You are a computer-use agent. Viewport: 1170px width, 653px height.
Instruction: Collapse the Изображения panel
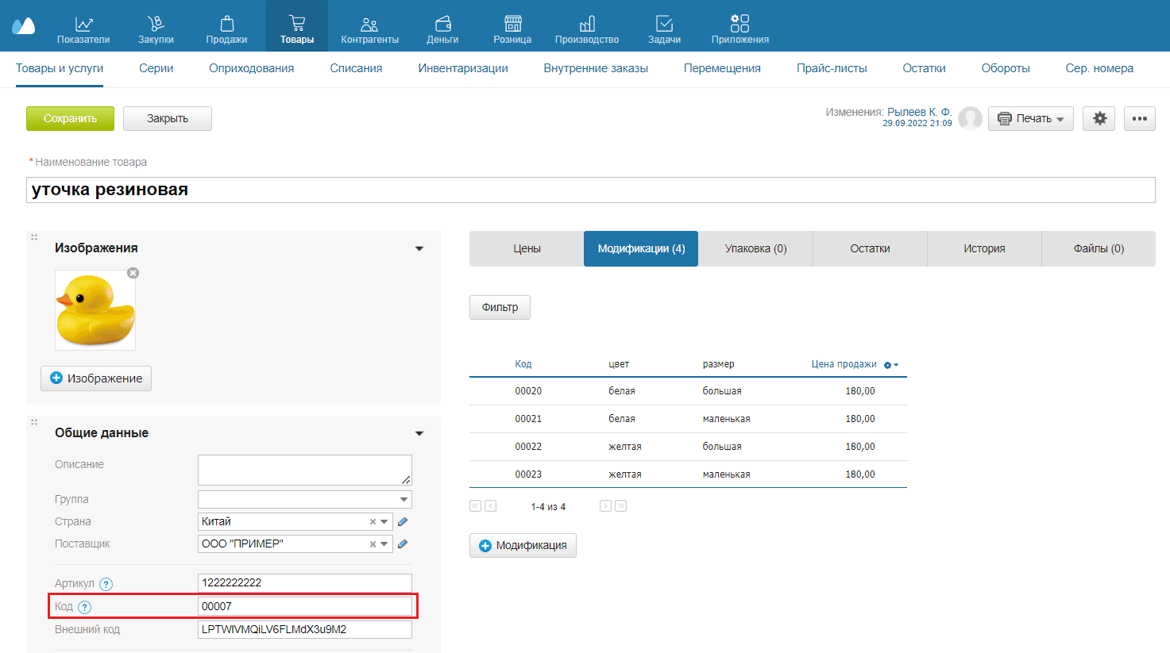(x=419, y=249)
